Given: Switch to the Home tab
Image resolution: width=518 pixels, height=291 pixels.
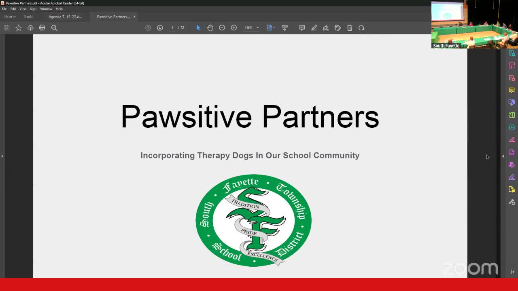Looking at the screenshot, I should [x=10, y=17].
